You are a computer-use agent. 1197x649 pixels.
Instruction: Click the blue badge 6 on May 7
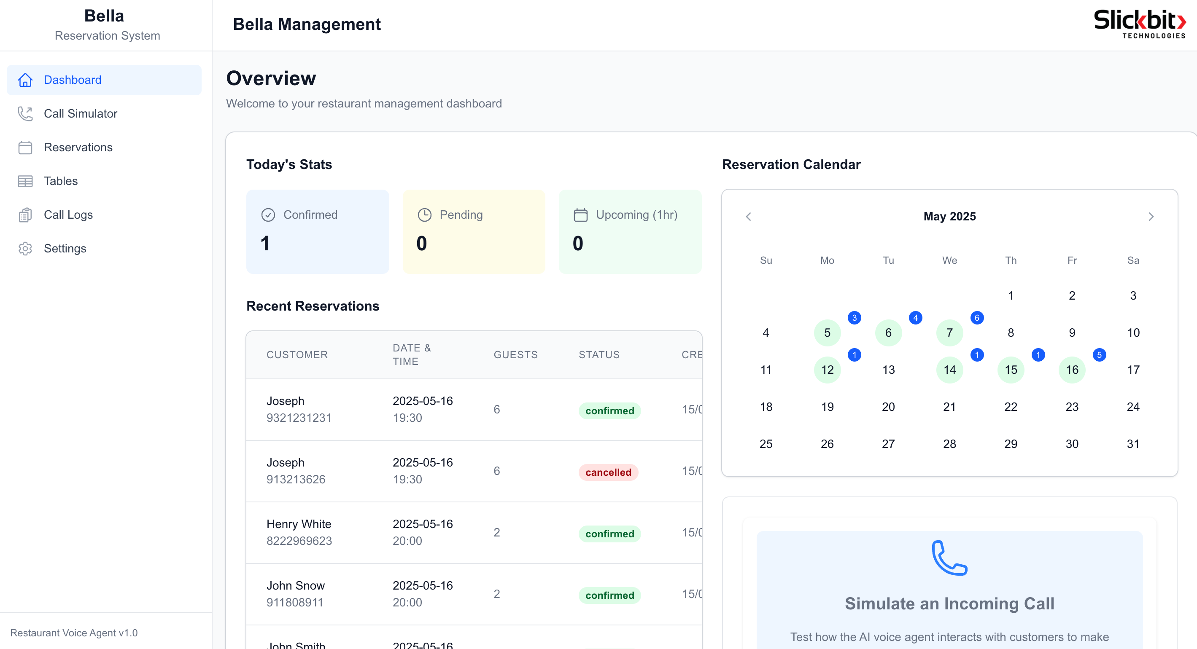[x=976, y=318]
